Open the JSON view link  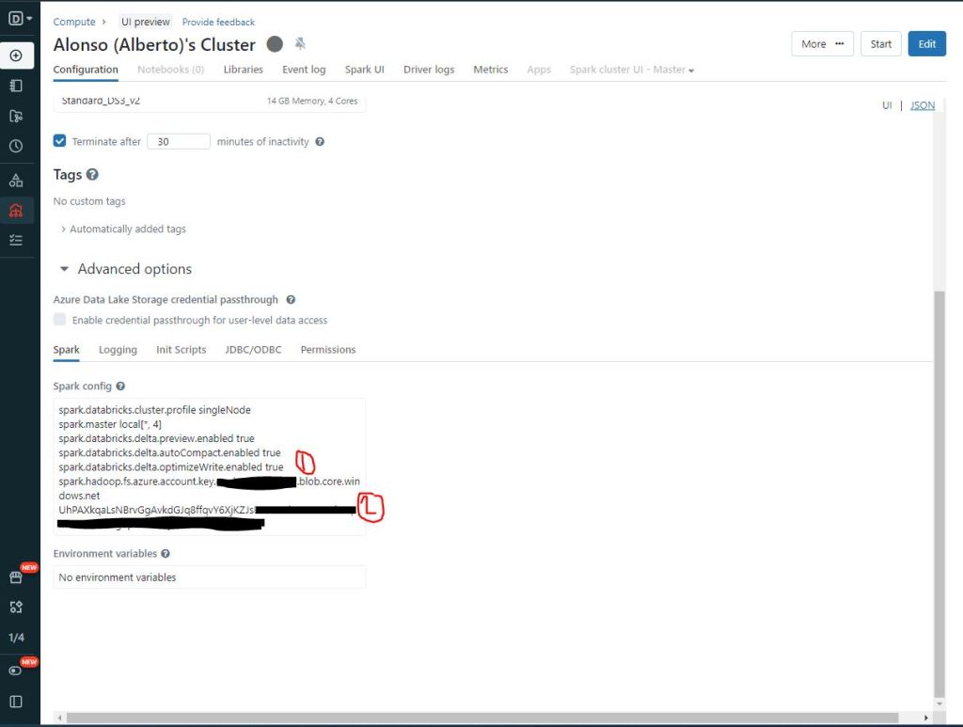coord(922,105)
